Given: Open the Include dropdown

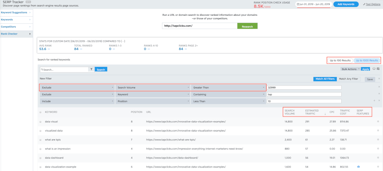Looking at the screenshot, I should [x=77, y=101].
